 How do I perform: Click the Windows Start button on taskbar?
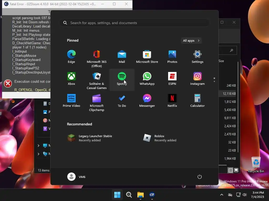(117, 195)
